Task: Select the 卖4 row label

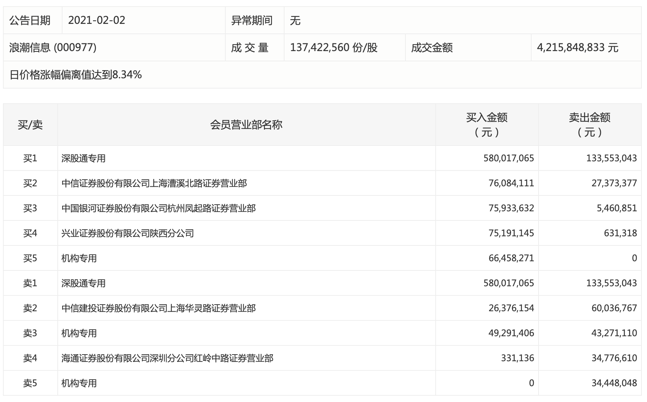Action: tap(30, 358)
